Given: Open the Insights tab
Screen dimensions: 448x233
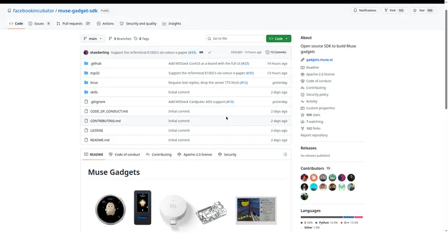Looking at the screenshot, I should tap(172, 24).
